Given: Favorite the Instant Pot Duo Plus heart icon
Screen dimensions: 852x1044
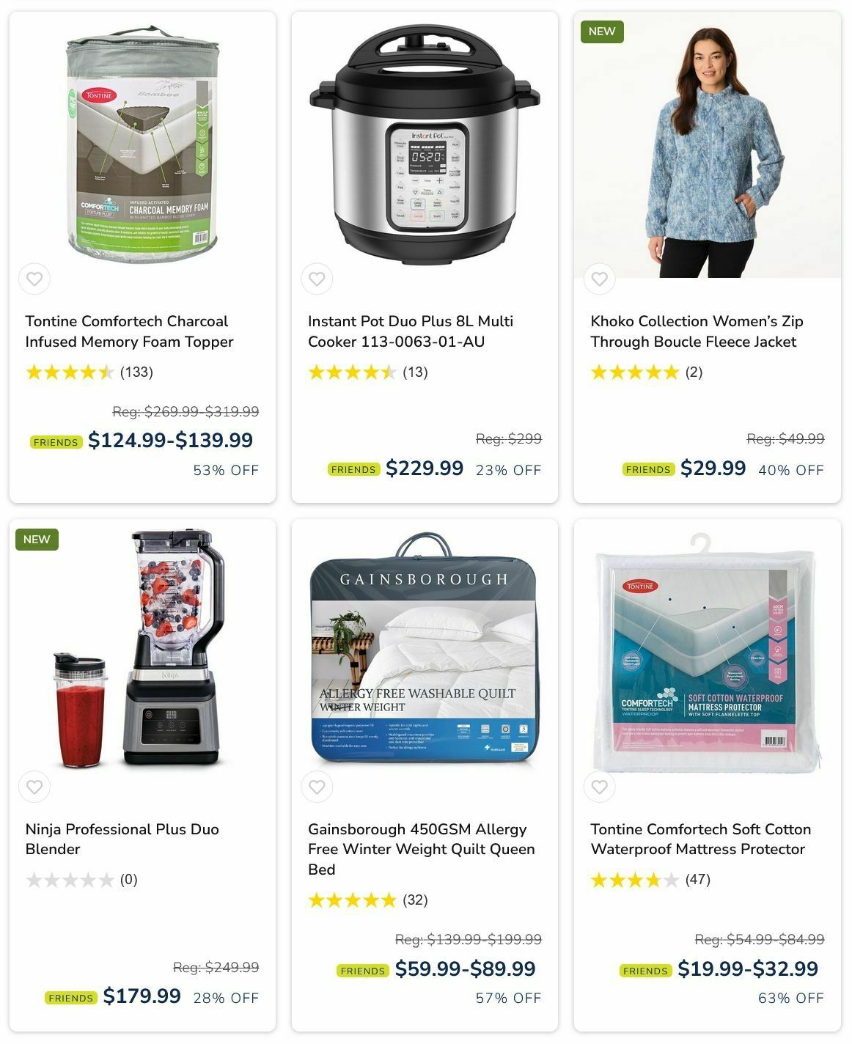Looking at the screenshot, I should (x=317, y=279).
